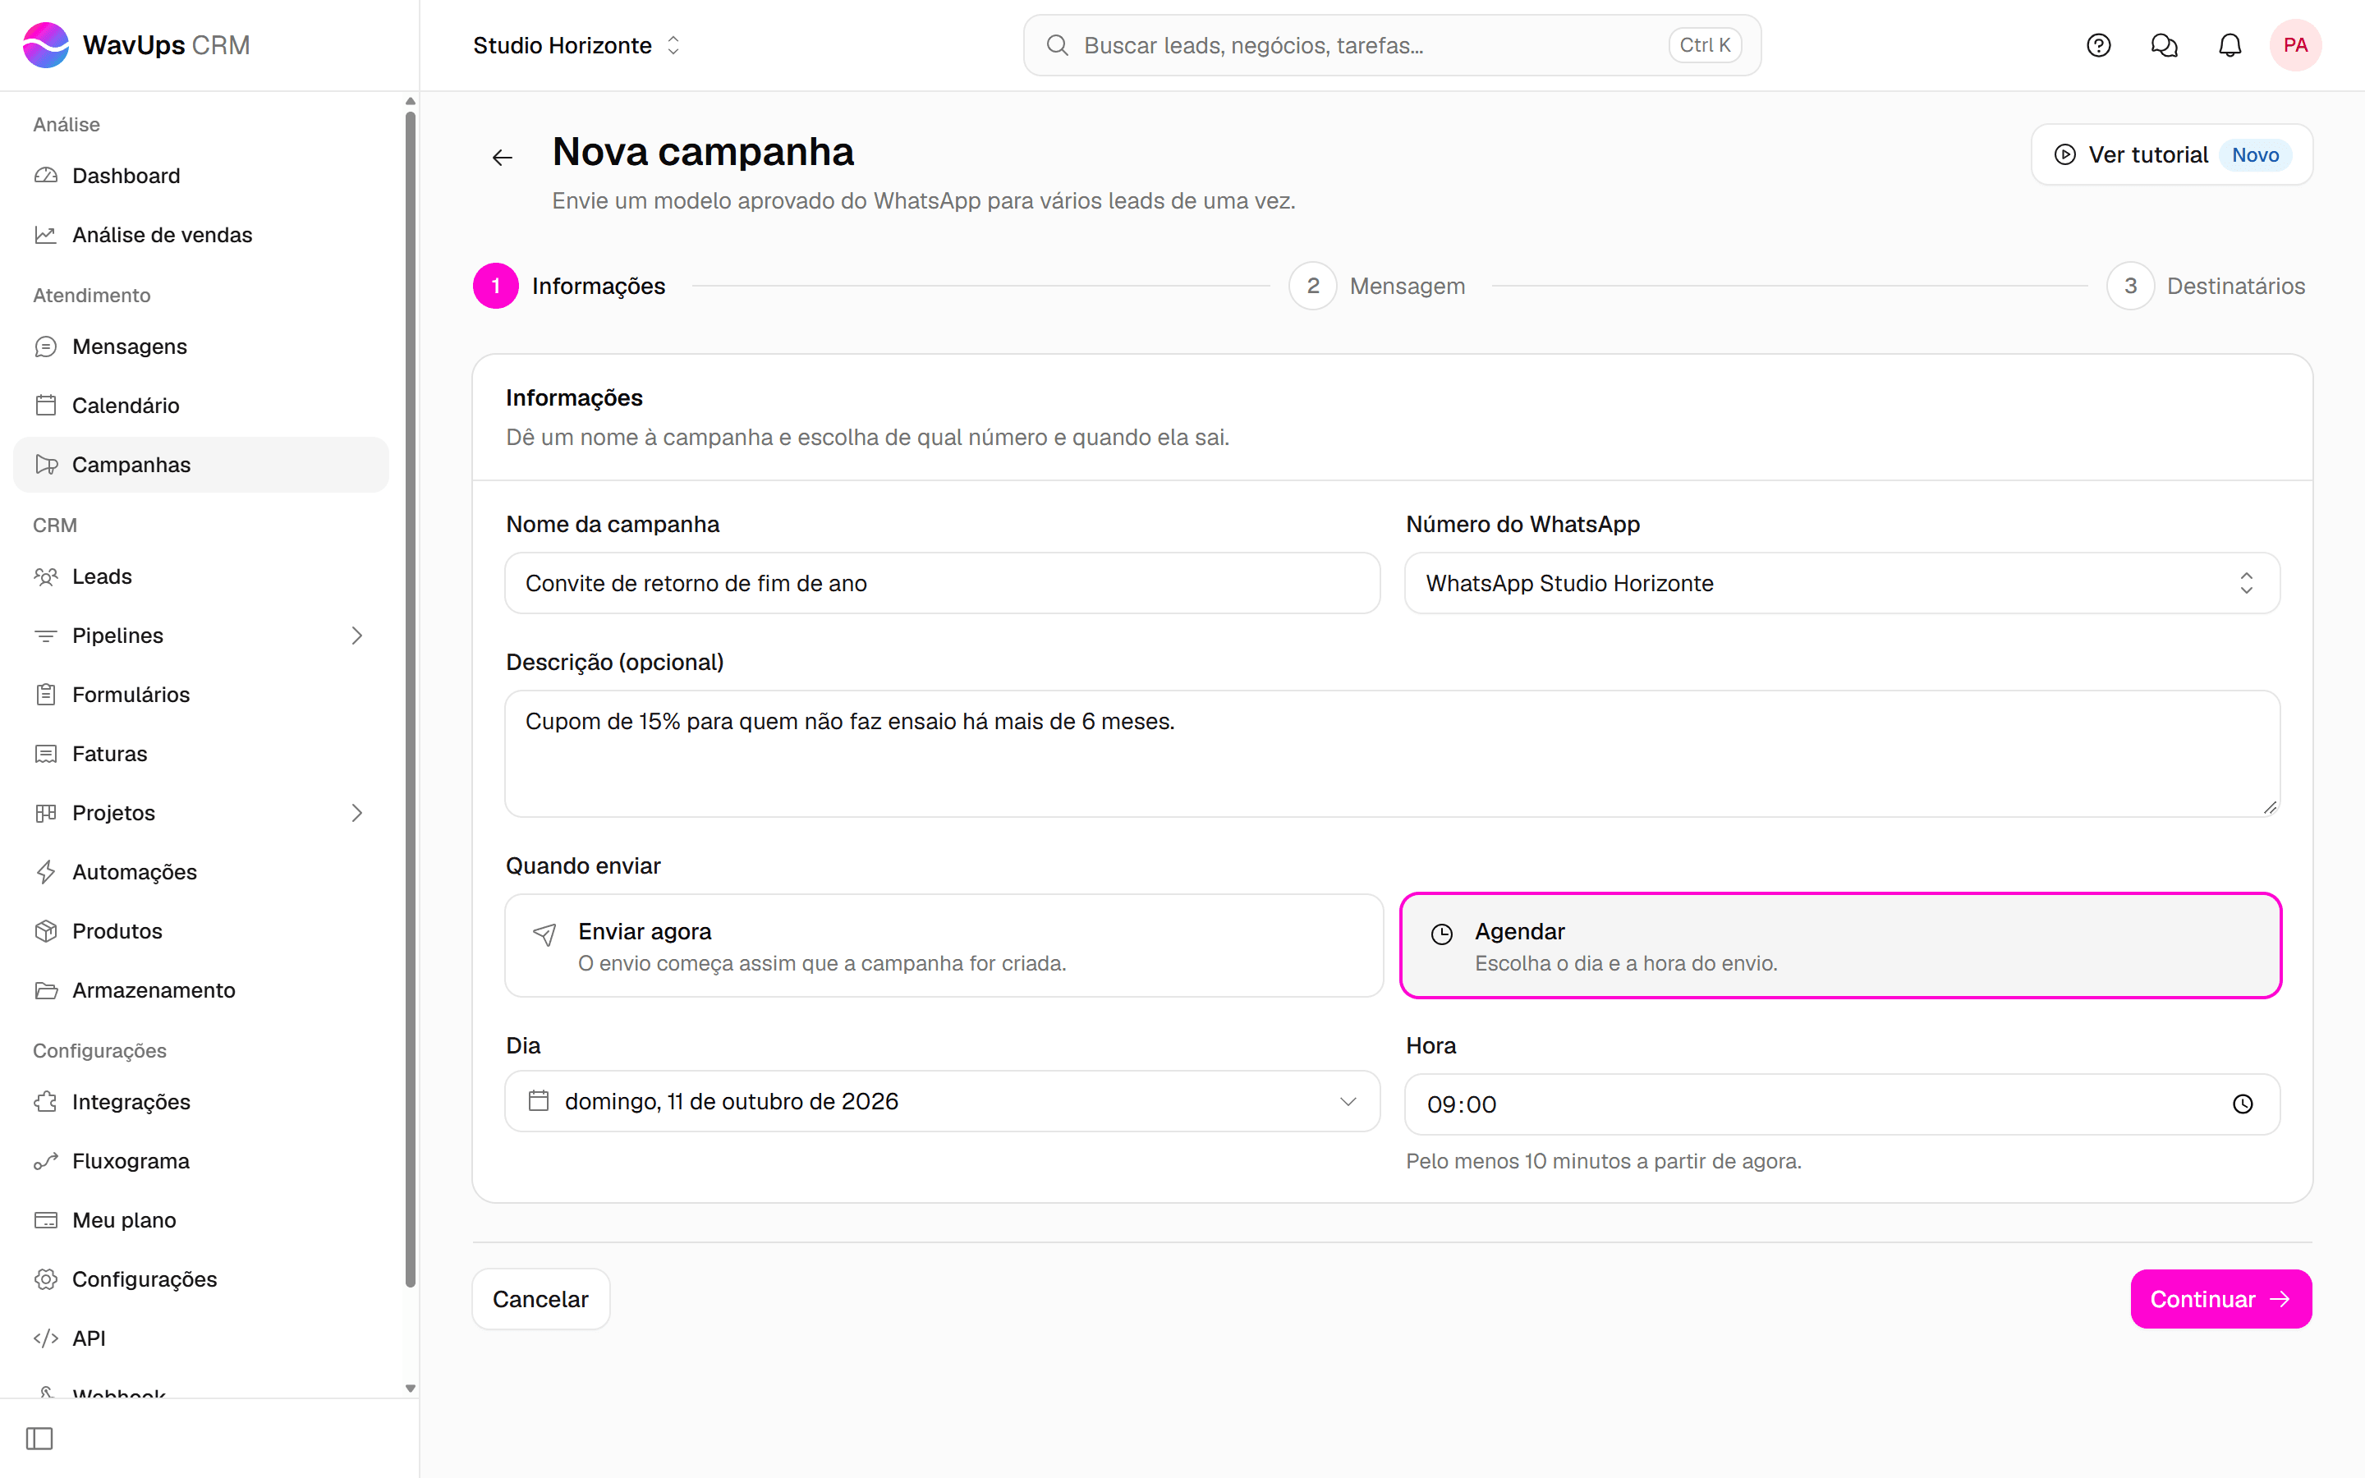Open Integrações in the sidebar
Screen dimensions: 2365x1478
point(201,1102)
